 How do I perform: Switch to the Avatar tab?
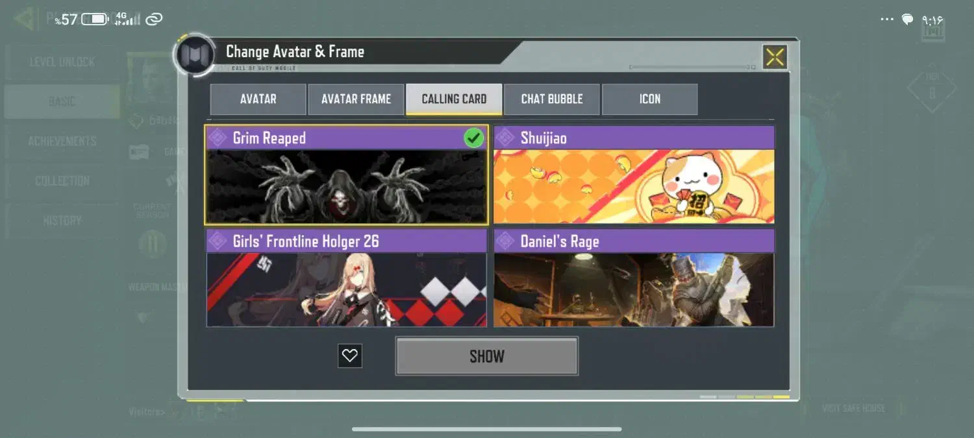pyautogui.click(x=258, y=99)
